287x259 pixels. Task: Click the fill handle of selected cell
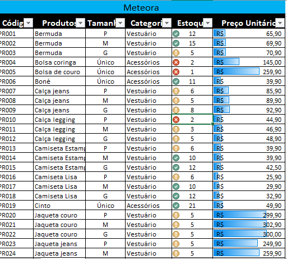point(212,124)
